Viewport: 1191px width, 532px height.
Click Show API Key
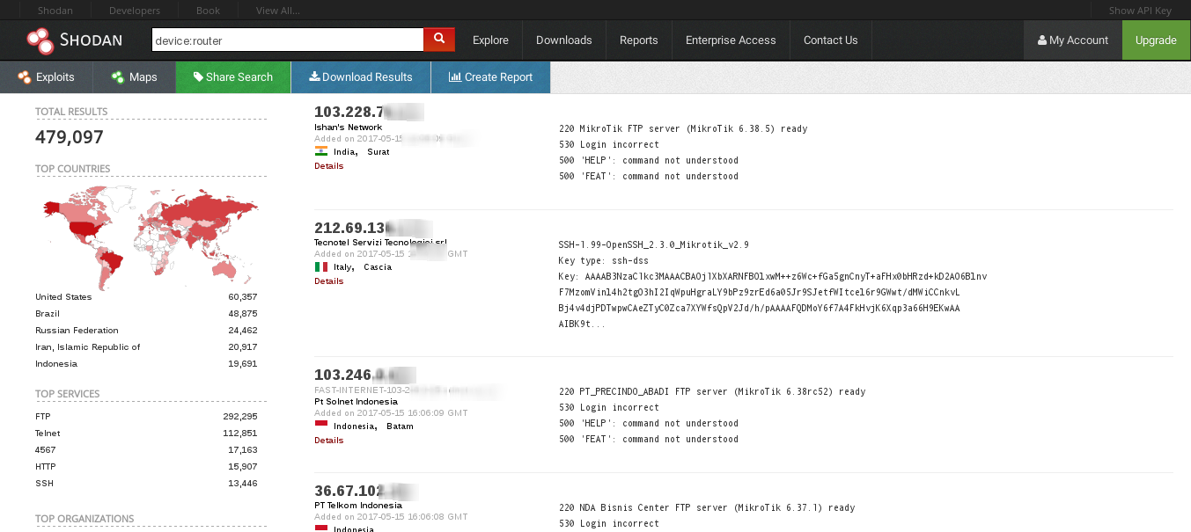1140,11
